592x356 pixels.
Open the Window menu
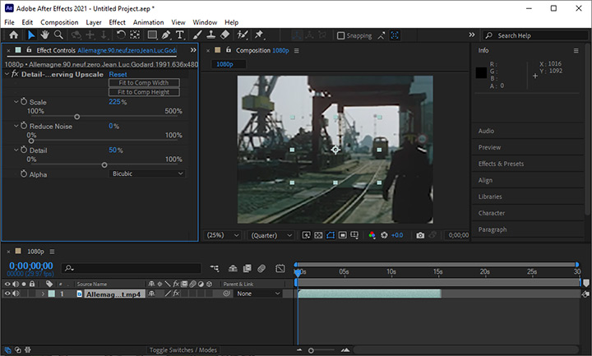click(205, 22)
